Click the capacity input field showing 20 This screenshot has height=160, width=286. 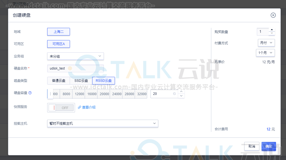pyautogui.click(x=164, y=94)
